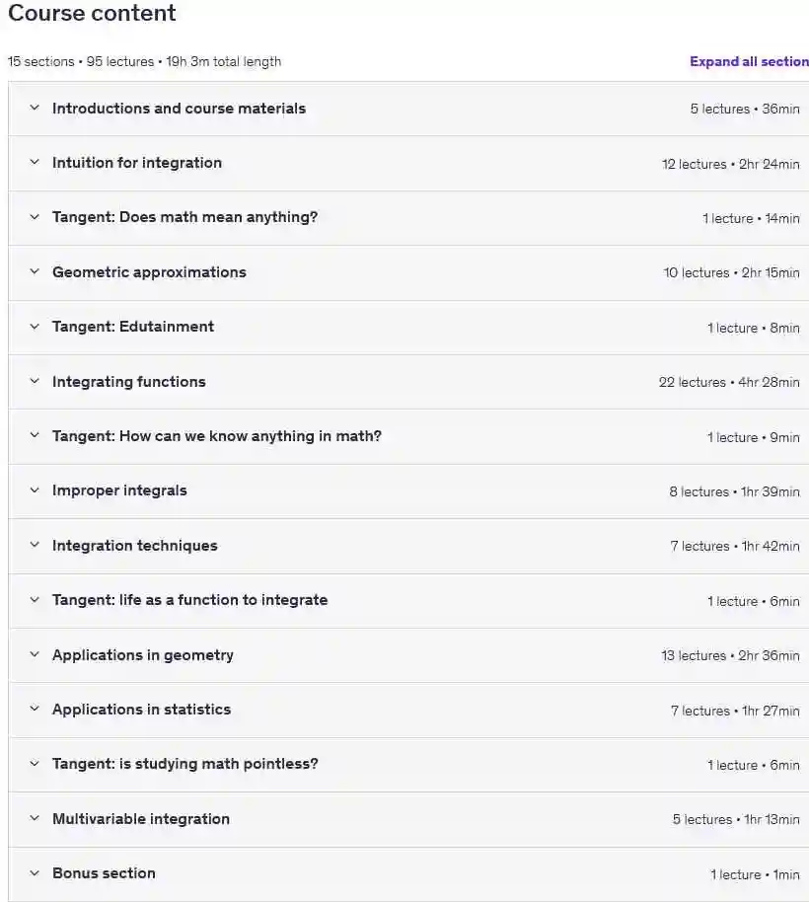The height and width of the screenshot is (902, 809).
Task: Click chevron beside Applications in geometry
Action: [x=35, y=654]
